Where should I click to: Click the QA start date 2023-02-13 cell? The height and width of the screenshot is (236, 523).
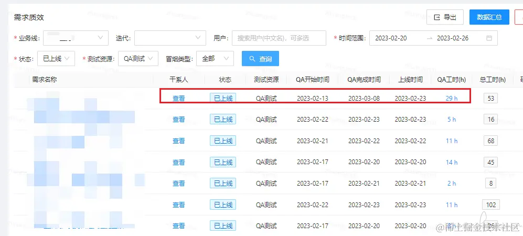[313, 99]
